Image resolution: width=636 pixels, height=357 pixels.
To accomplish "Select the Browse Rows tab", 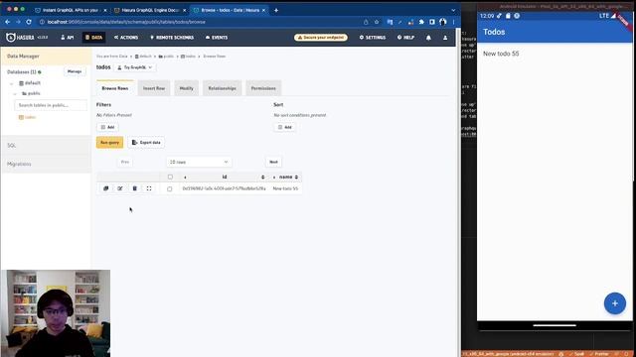I will pos(115,88).
